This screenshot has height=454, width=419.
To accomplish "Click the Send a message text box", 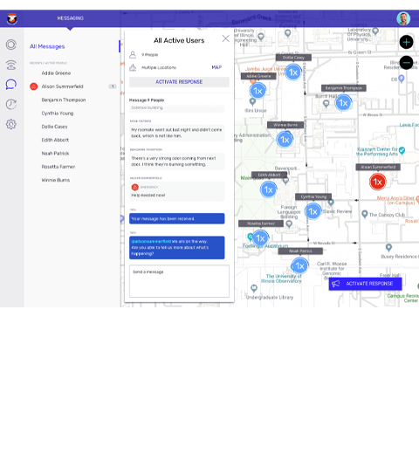I will click(x=179, y=281).
